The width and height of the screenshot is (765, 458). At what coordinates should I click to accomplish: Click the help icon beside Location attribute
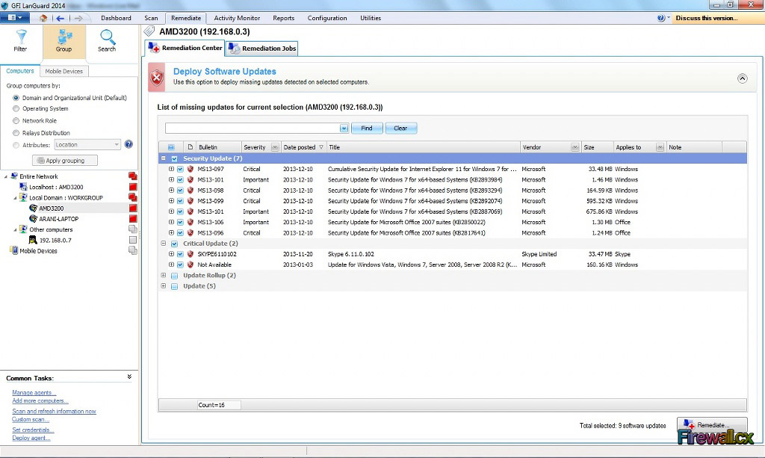point(128,144)
